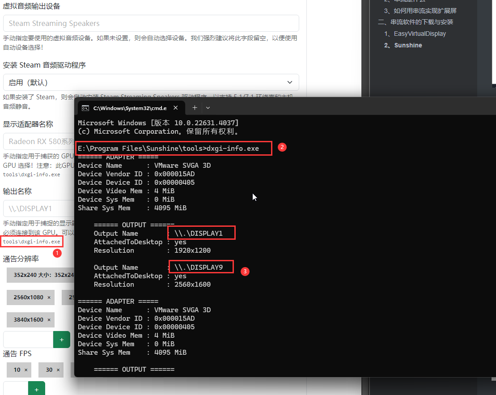The image size is (496, 395).
Task: Click 'tools\dxgi-info.exe' under the output name hint
Action: click(31, 242)
